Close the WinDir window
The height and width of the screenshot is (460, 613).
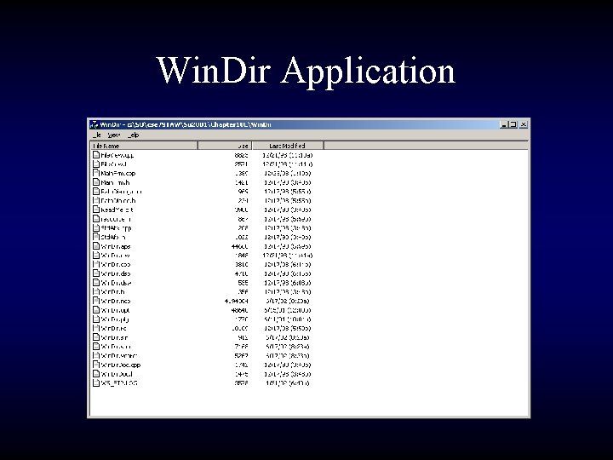[x=524, y=124]
